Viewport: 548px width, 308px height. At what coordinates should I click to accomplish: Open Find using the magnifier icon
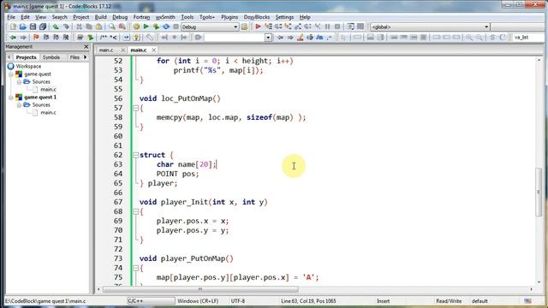[x=112, y=27]
